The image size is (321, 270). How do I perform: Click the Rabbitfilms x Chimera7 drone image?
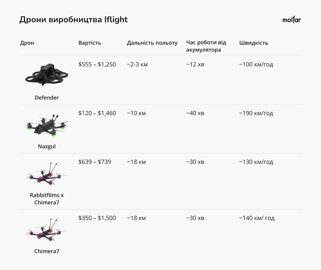(x=47, y=175)
